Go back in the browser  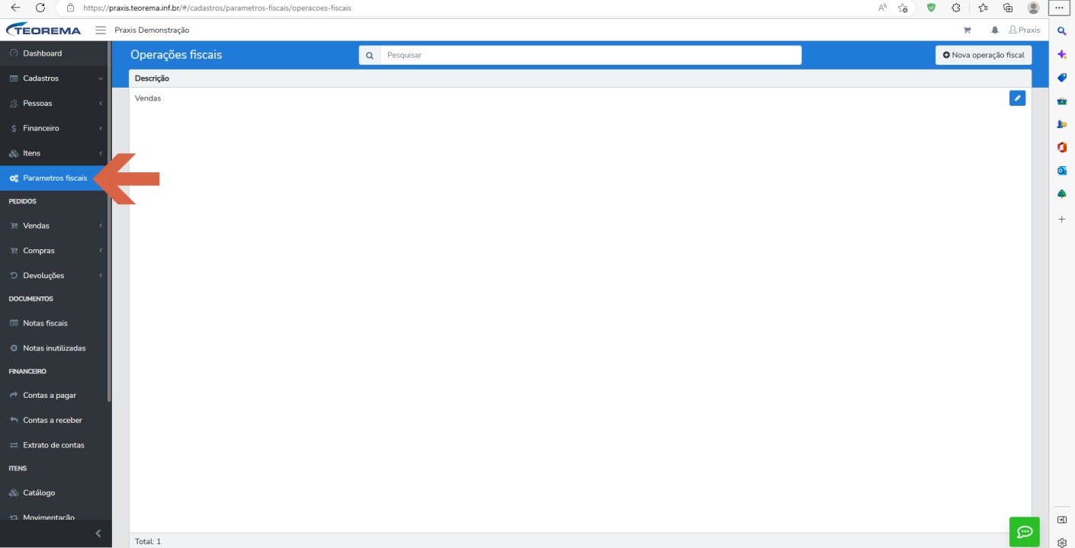tap(15, 8)
